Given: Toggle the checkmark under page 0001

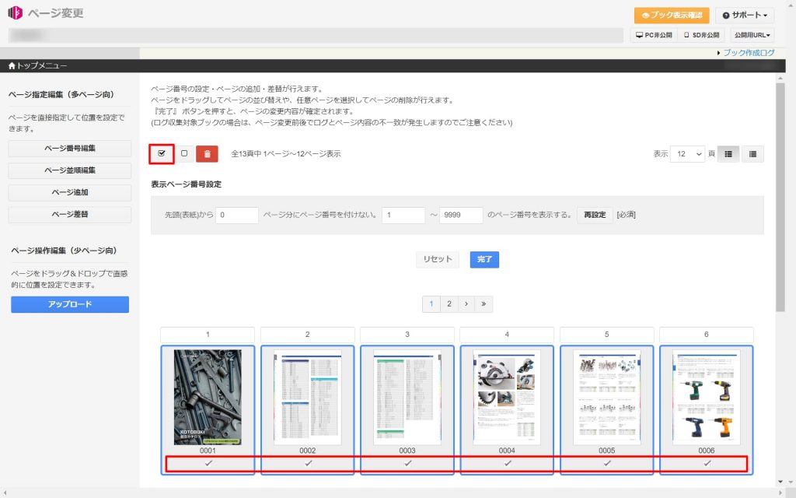Looking at the screenshot, I should pyautogui.click(x=208, y=463).
